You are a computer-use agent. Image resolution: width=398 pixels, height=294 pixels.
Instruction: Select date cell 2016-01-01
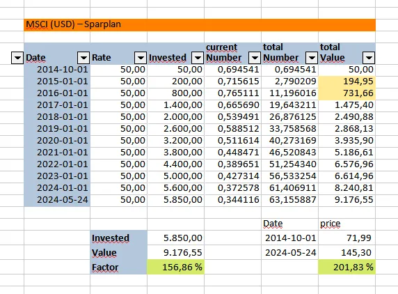coord(57,93)
